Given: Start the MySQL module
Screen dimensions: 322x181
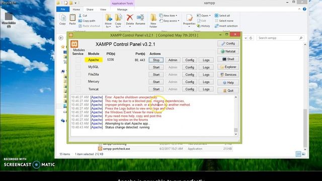Looking at the screenshot, I should pyautogui.click(x=156, y=67).
